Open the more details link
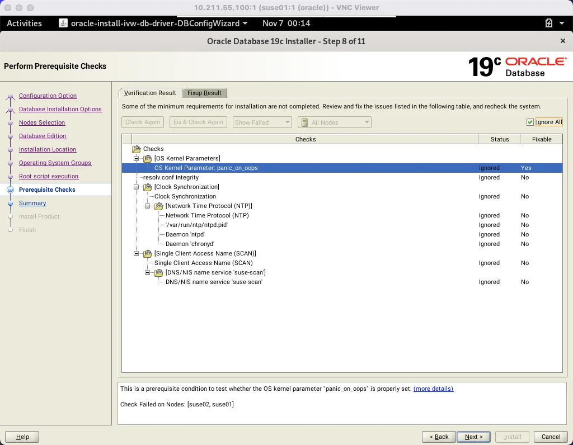 [433, 389]
